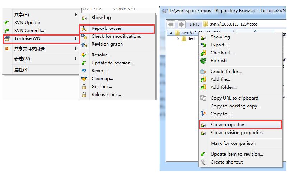Click Release lock open padlock icon
Screen dimensions: 293x175
pos(84,95)
